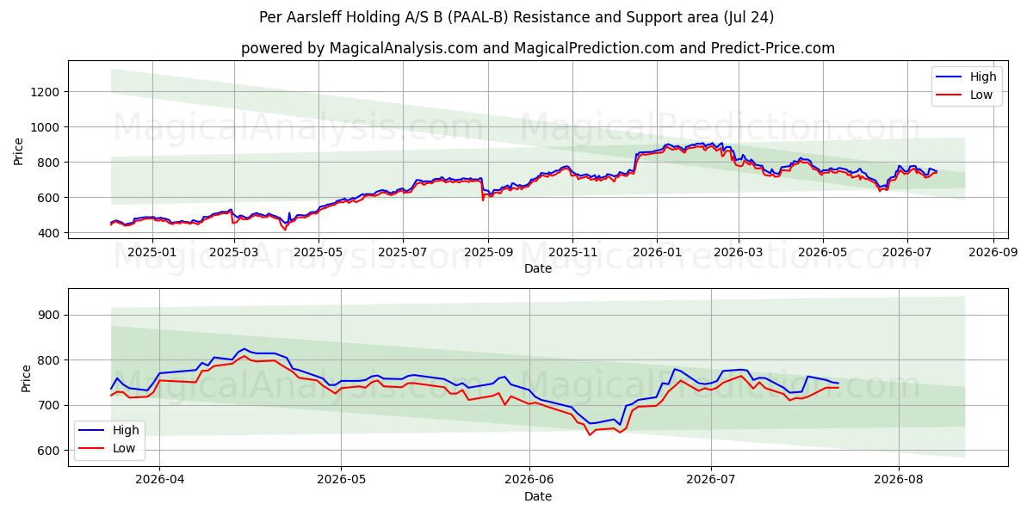Click the bottom chart 'Date' axis label
The height and width of the screenshot is (516, 1033).
[538, 496]
